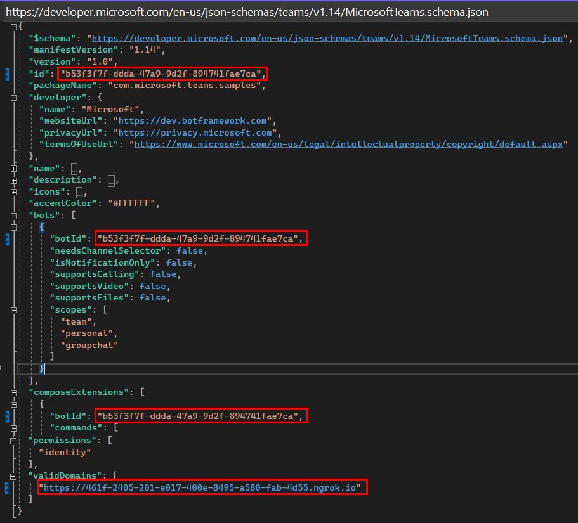Click the "team" scope entry
578x523 pixels.
[76, 322]
